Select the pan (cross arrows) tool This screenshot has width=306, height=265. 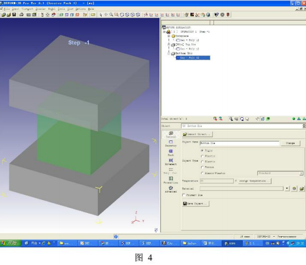[106, 14]
